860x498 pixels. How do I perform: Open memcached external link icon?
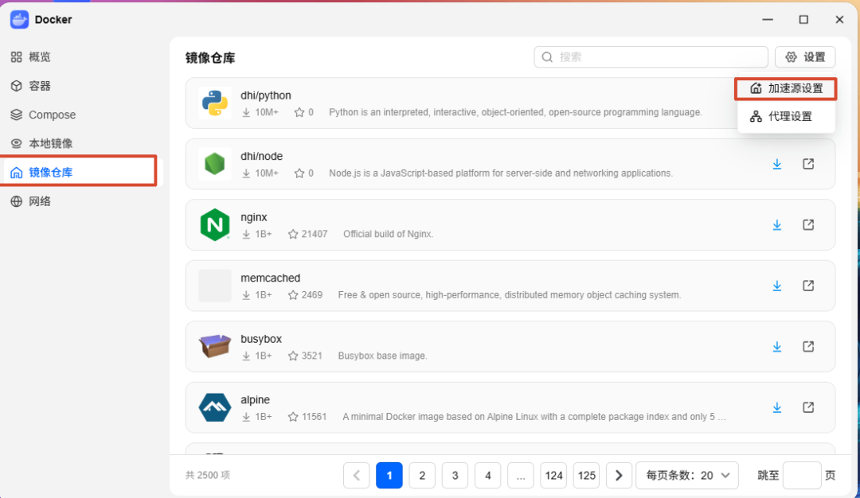point(808,286)
